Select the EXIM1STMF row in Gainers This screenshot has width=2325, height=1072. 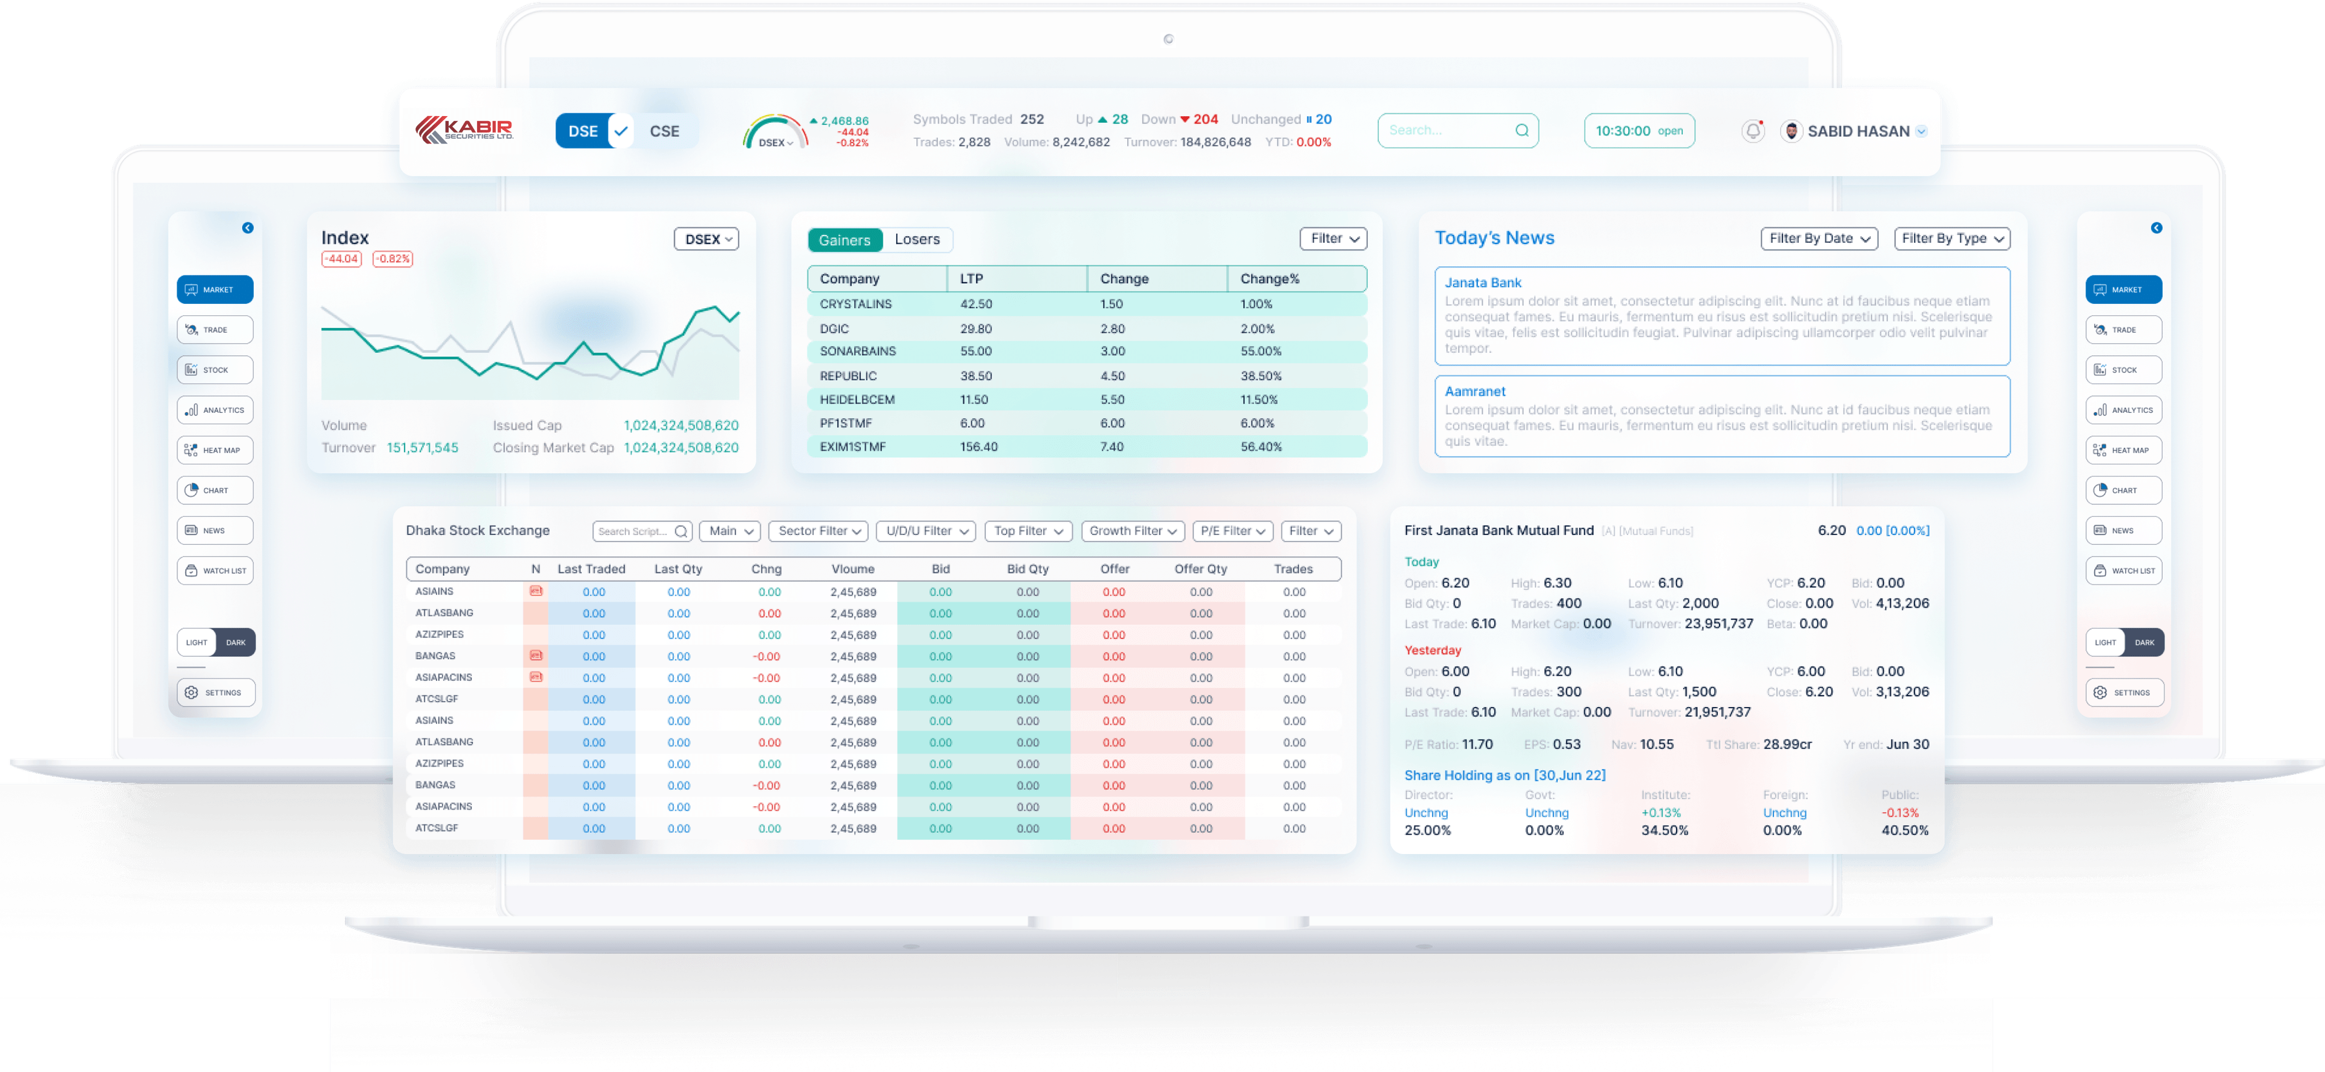pyautogui.click(x=1087, y=447)
